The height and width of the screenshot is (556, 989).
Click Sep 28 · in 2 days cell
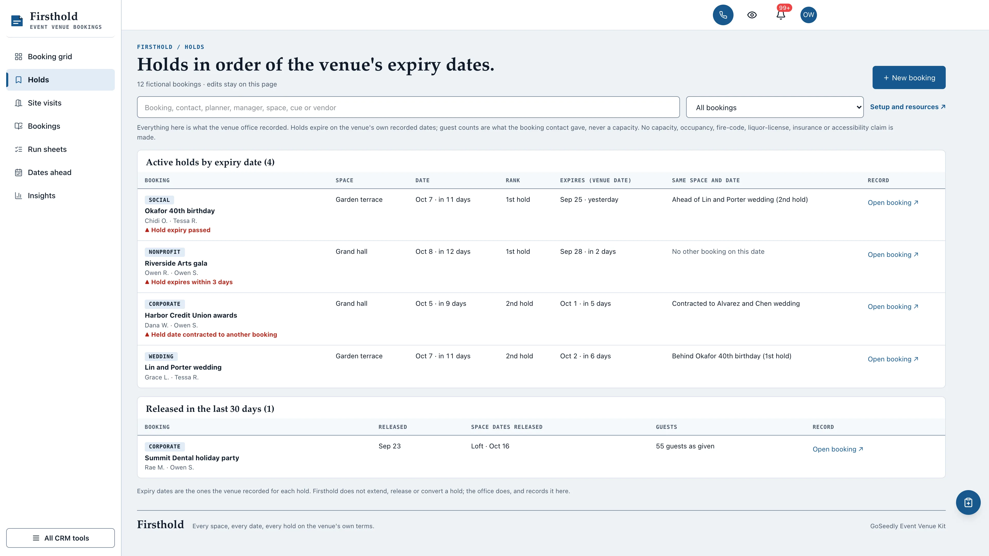(x=588, y=252)
